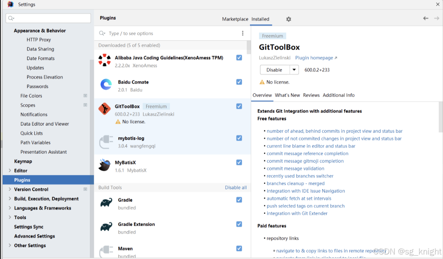The image size is (443, 259).
Task: Navigate forward with the right arrow
Action: [437, 18]
